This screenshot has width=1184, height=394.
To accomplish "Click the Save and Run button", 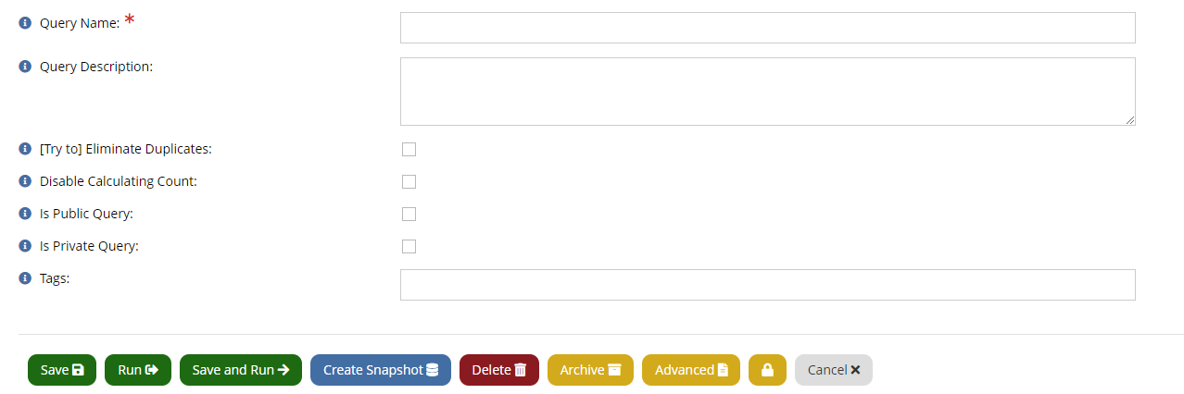I will 241,370.
